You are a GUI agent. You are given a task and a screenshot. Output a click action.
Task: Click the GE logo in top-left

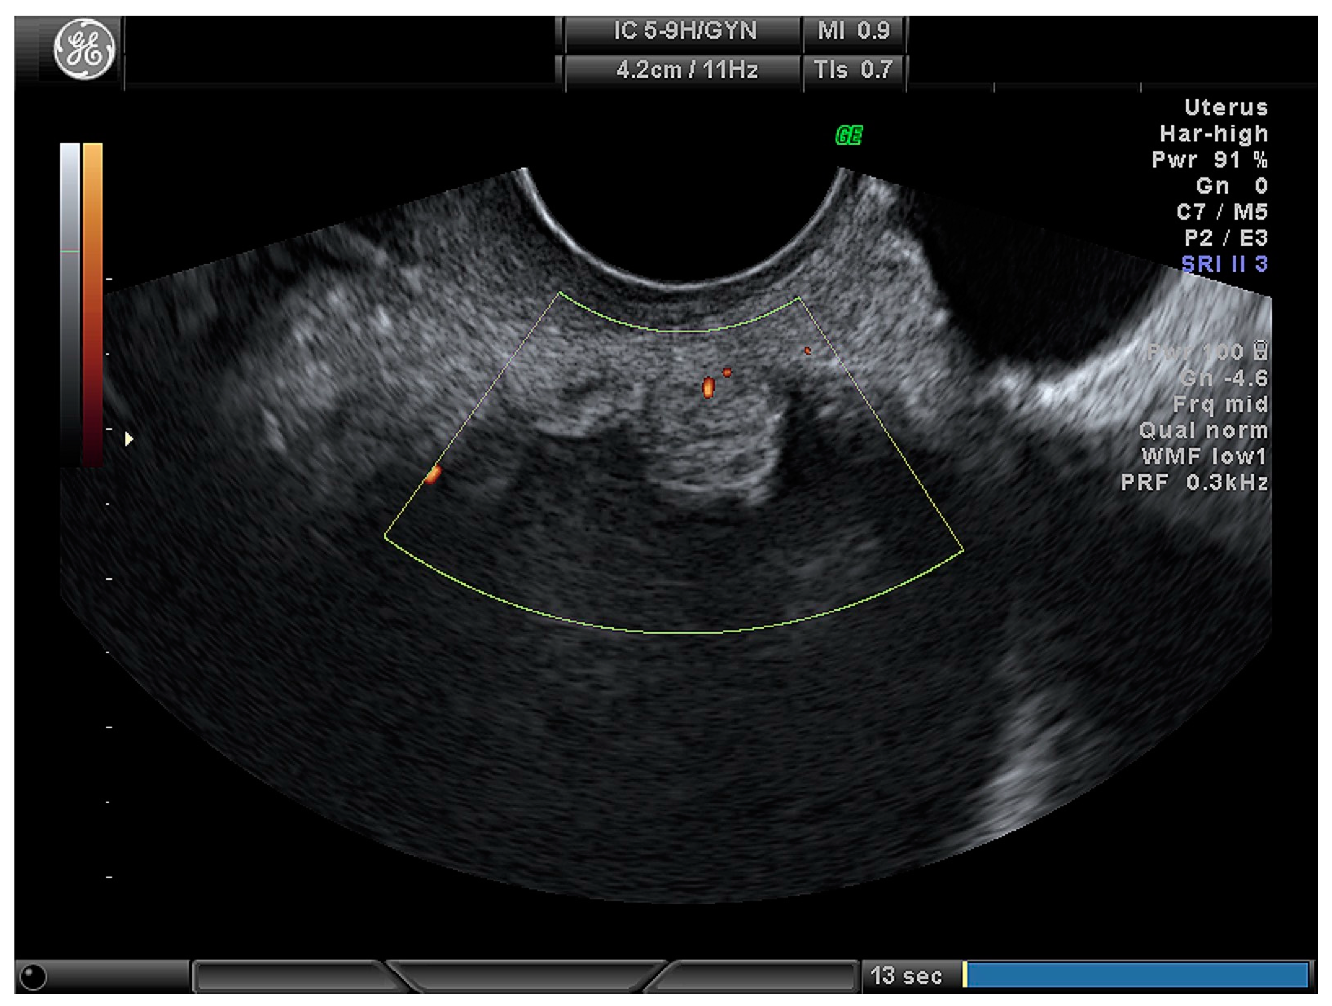coord(84,49)
